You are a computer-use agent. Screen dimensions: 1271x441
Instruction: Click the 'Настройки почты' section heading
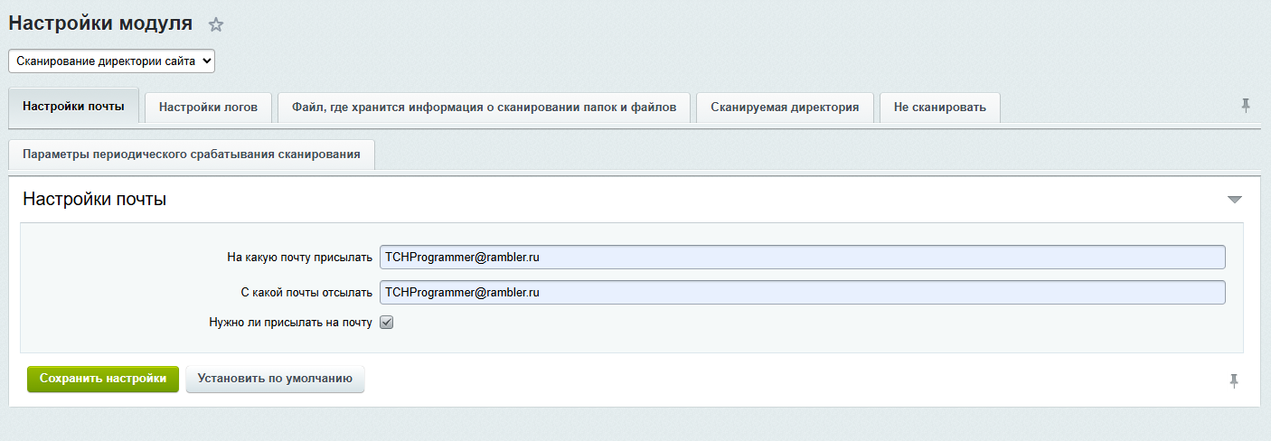tap(94, 200)
